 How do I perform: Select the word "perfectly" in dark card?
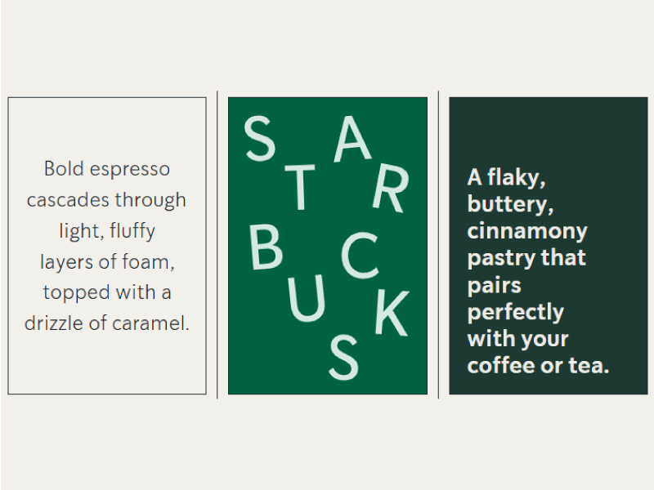point(516,312)
